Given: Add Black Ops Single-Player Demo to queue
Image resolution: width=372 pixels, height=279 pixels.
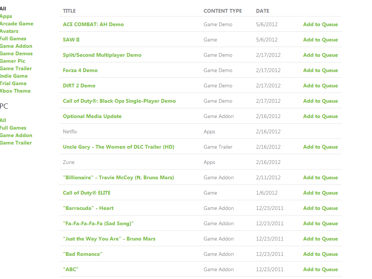Looking at the screenshot, I should tap(320, 101).
